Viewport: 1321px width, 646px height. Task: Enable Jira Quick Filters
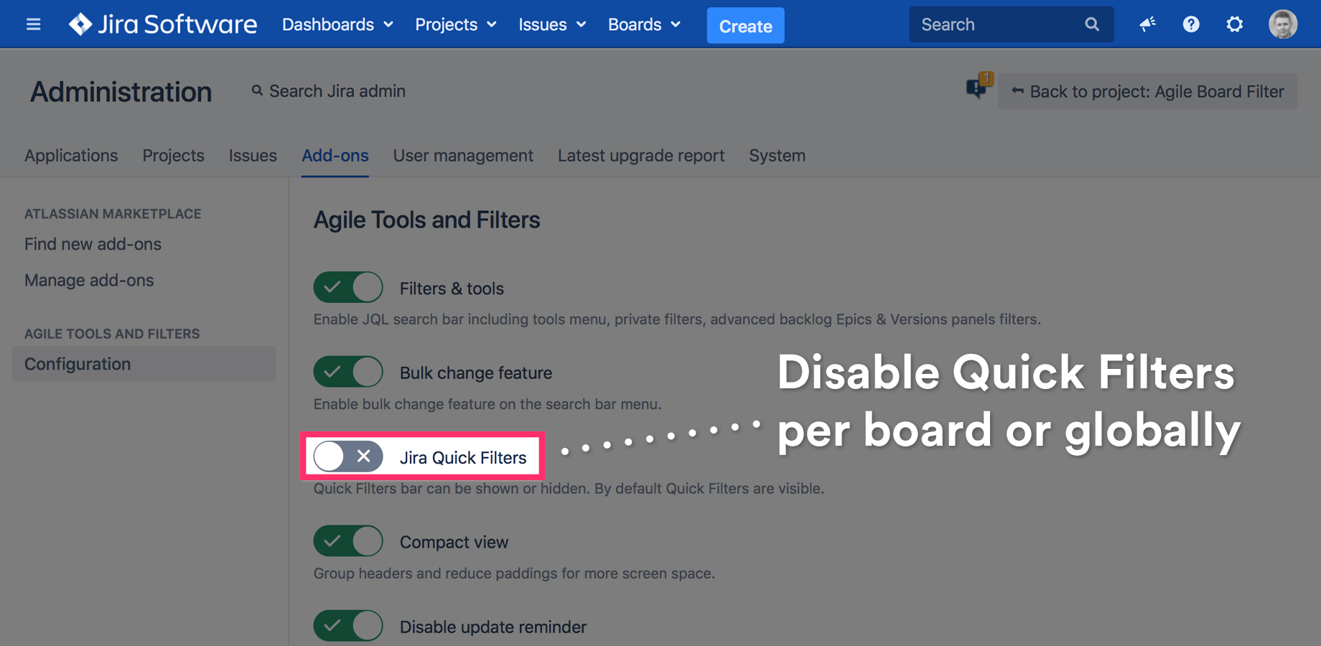tap(347, 457)
